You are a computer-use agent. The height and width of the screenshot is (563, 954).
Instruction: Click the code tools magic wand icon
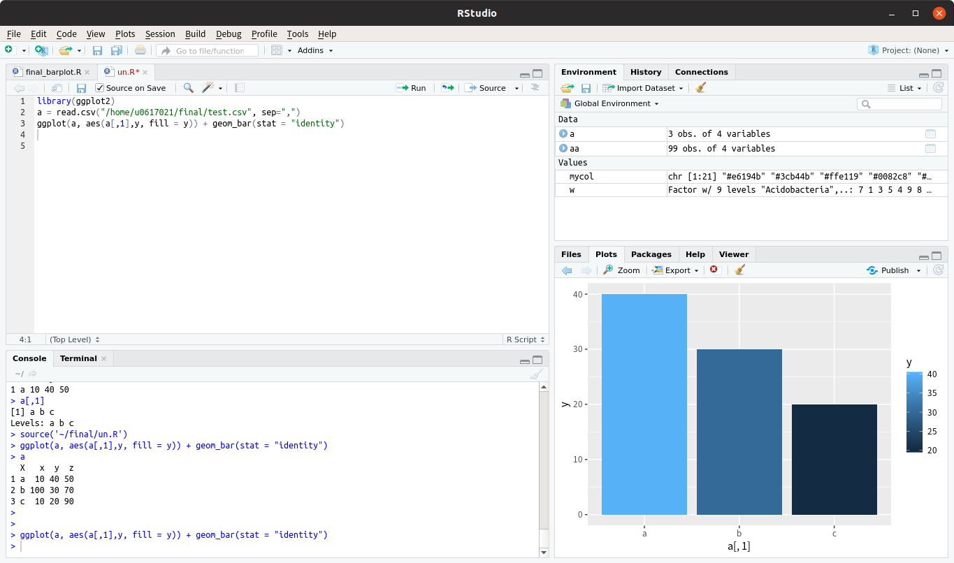pyautogui.click(x=208, y=88)
